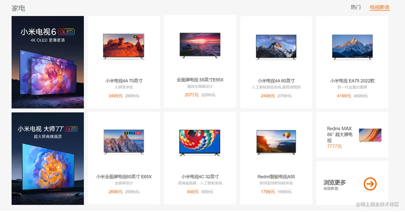
Task: Click the 7777元 price
Action: pyautogui.click(x=334, y=146)
